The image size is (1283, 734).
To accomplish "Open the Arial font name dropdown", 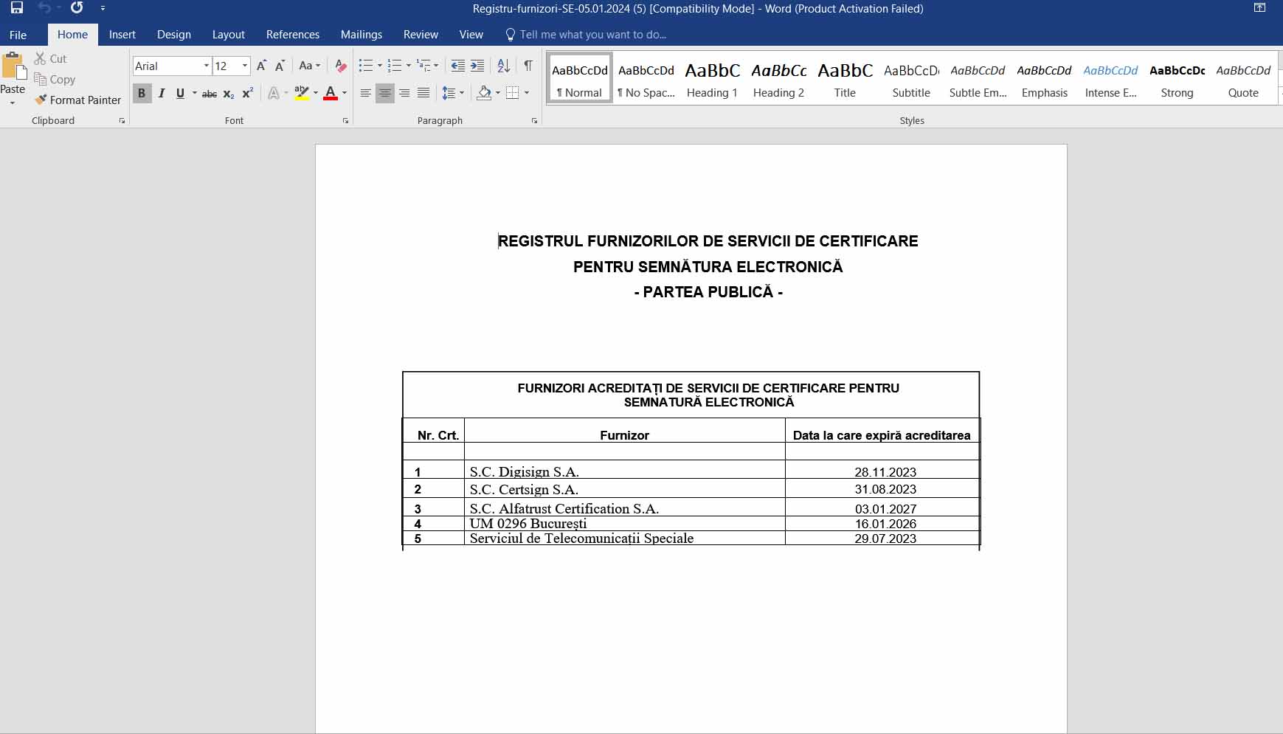I will point(207,66).
